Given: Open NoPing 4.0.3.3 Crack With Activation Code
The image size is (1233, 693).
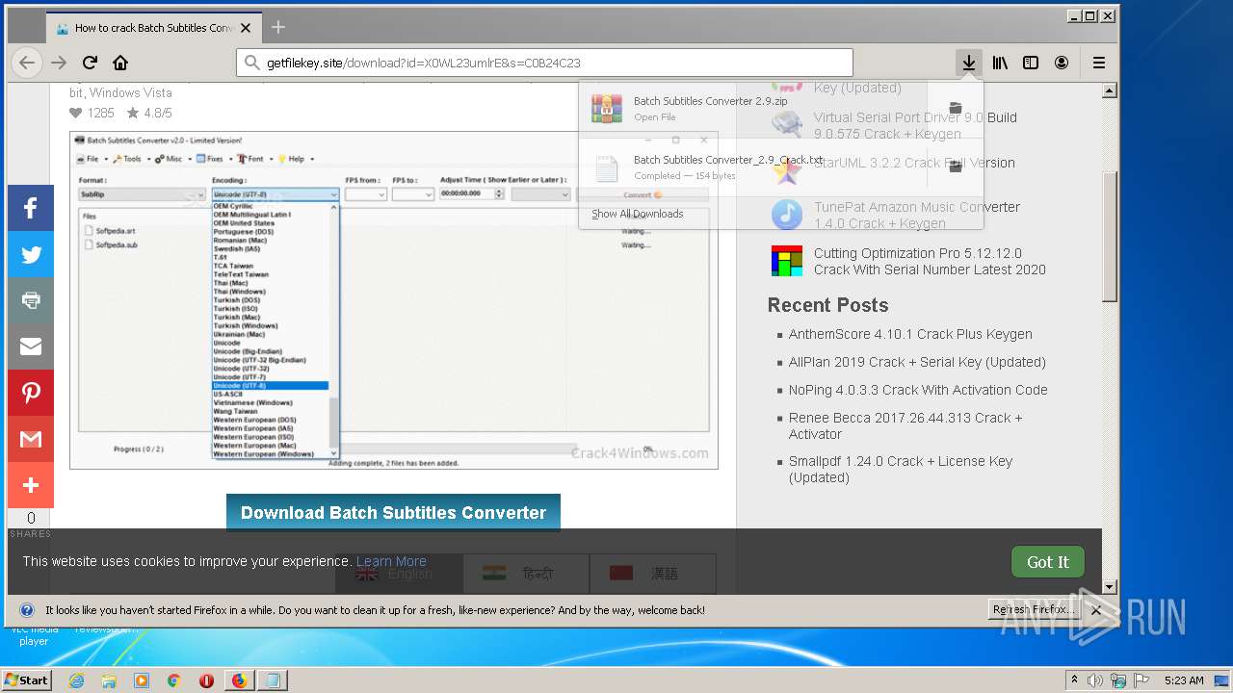Looking at the screenshot, I should (x=918, y=390).
